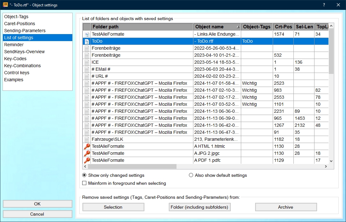
Task: Sort list by the Folder path column header
Action: point(142,27)
